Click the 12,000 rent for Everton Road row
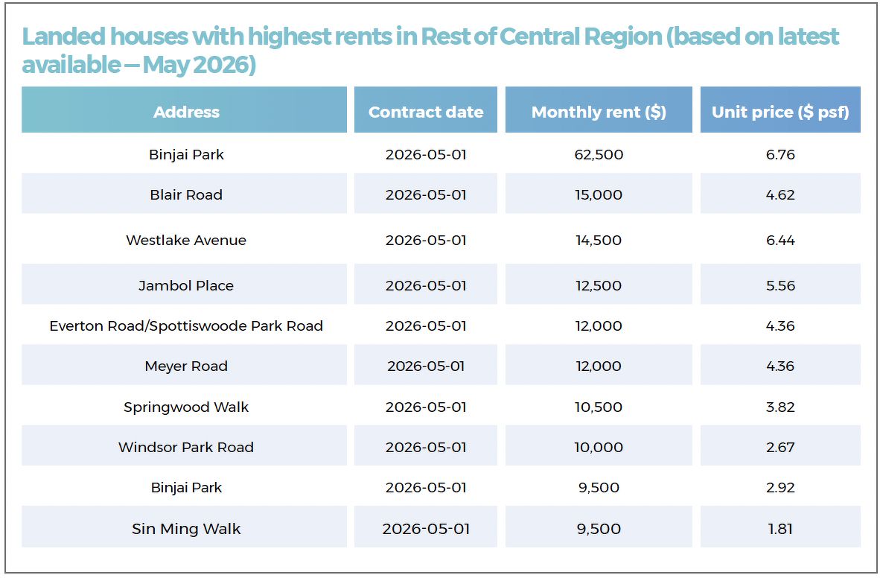The width and height of the screenshot is (880, 578). pyautogui.click(x=599, y=325)
